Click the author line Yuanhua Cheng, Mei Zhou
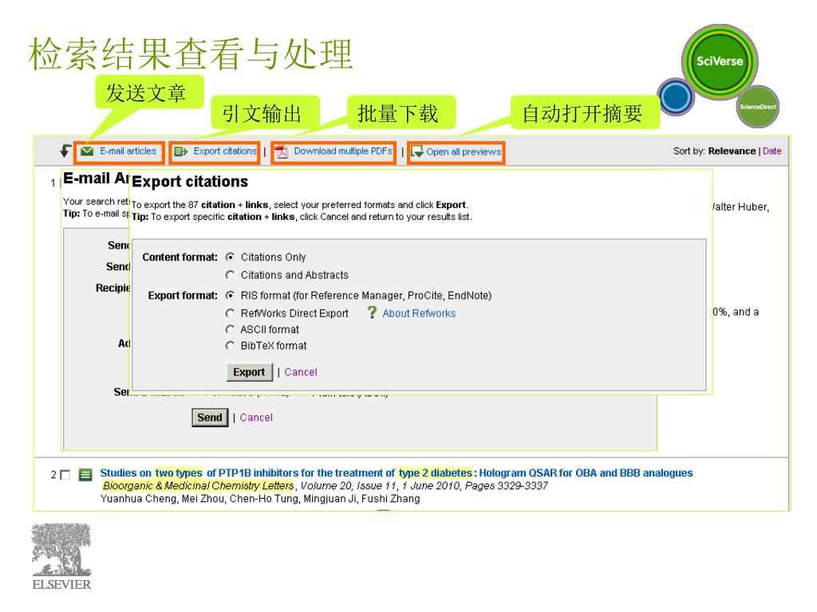817x612 pixels. tap(260, 499)
